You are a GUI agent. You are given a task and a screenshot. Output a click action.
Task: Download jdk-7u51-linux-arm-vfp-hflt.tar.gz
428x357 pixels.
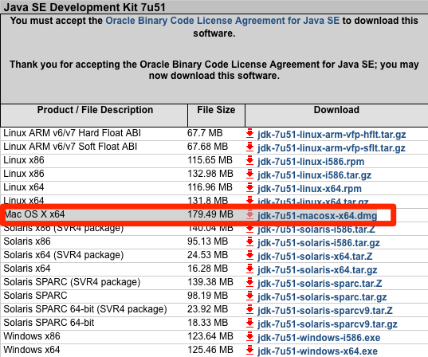click(332, 135)
